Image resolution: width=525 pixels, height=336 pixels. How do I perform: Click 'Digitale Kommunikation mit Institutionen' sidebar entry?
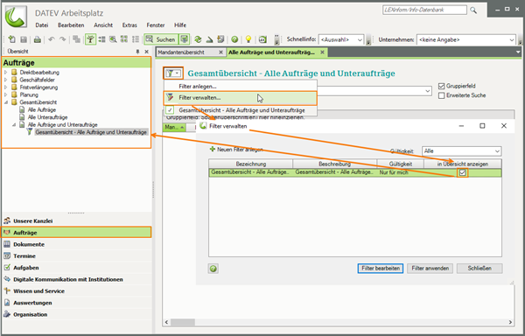click(x=68, y=279)
